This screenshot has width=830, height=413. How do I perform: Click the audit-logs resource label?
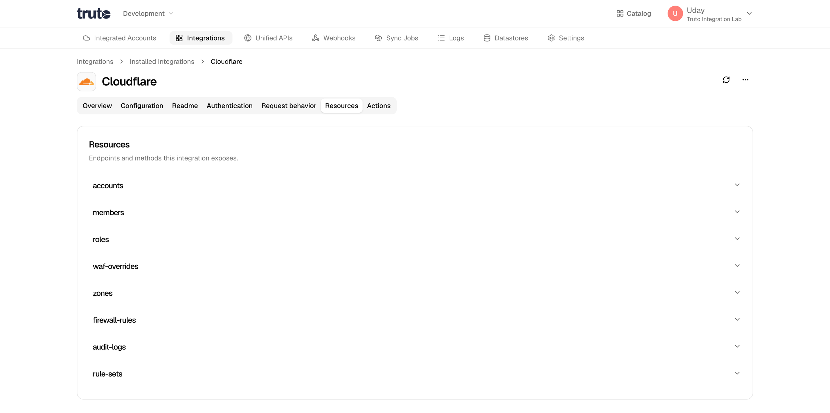pos(109,347)
